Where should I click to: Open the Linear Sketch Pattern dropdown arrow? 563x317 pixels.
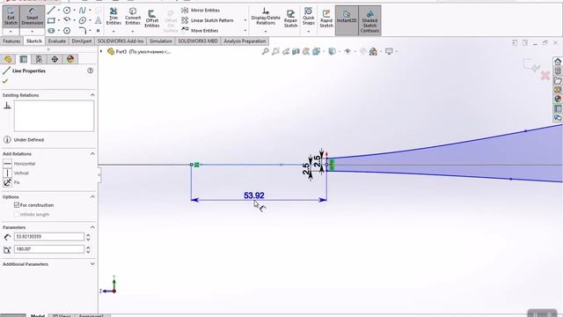click(245, 20)
